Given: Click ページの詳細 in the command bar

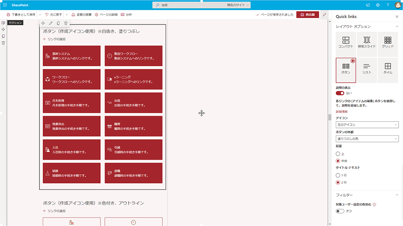Looking at the screenshot, I should click(106, 14).
